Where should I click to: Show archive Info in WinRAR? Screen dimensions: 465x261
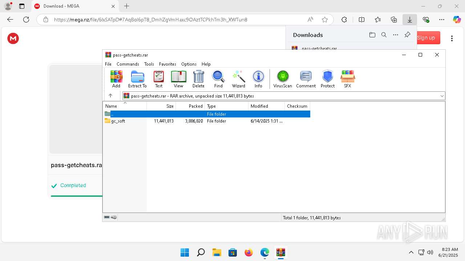(x=258, y=79)
